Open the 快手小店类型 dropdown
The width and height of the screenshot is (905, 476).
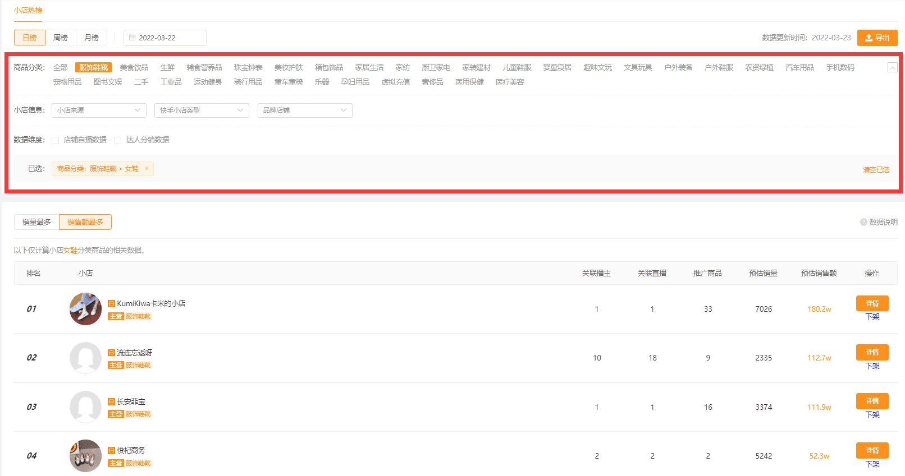(x=202, y=110)
